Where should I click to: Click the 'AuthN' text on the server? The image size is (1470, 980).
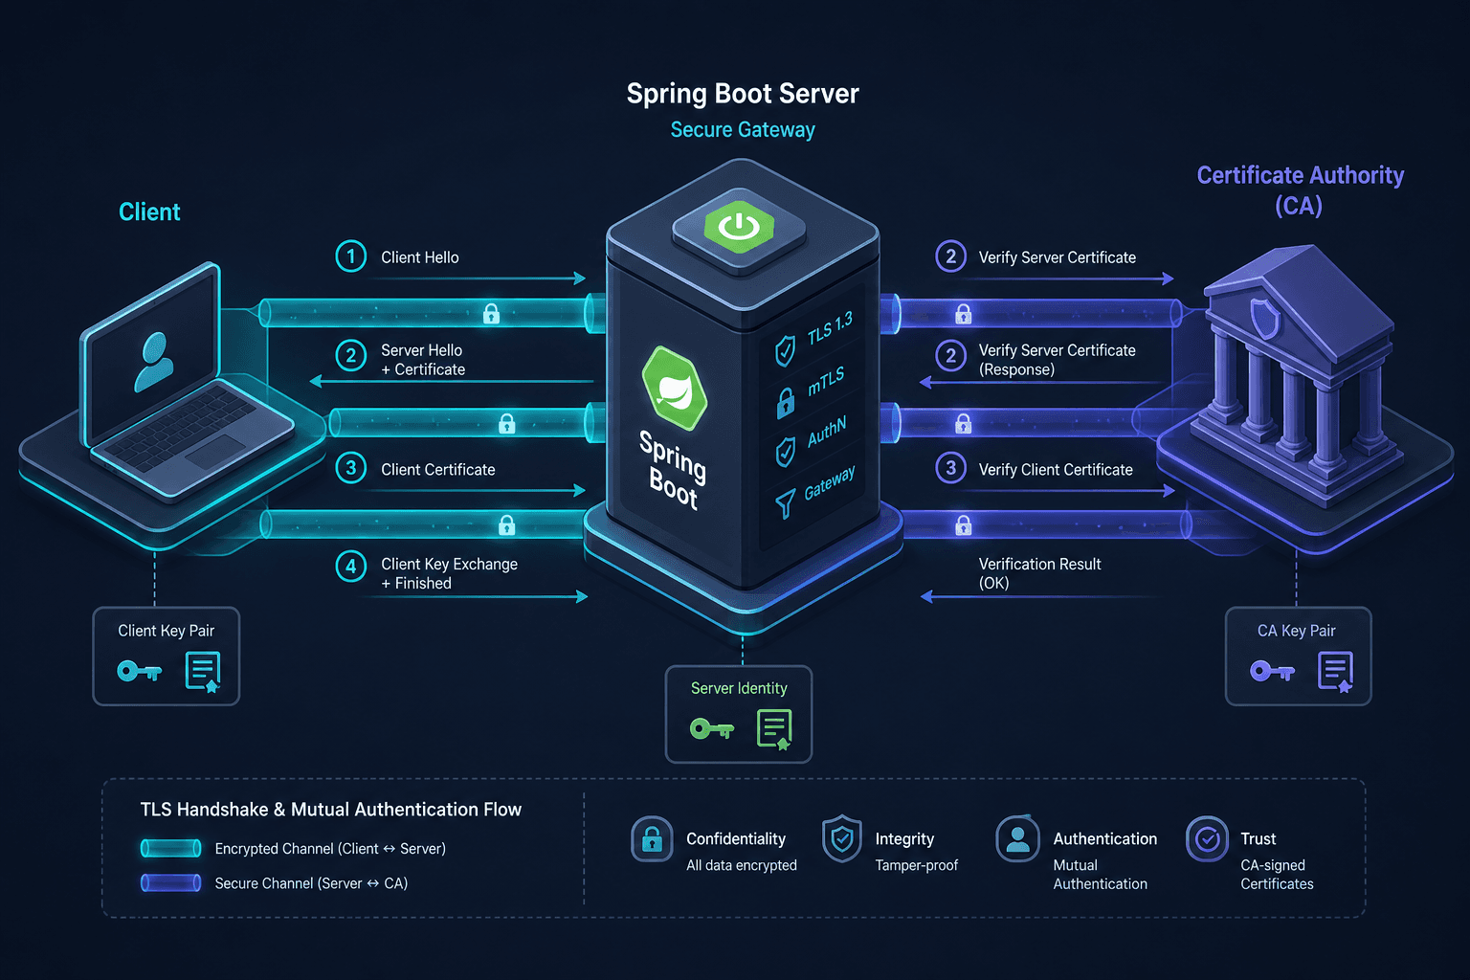tap(827, 432)
